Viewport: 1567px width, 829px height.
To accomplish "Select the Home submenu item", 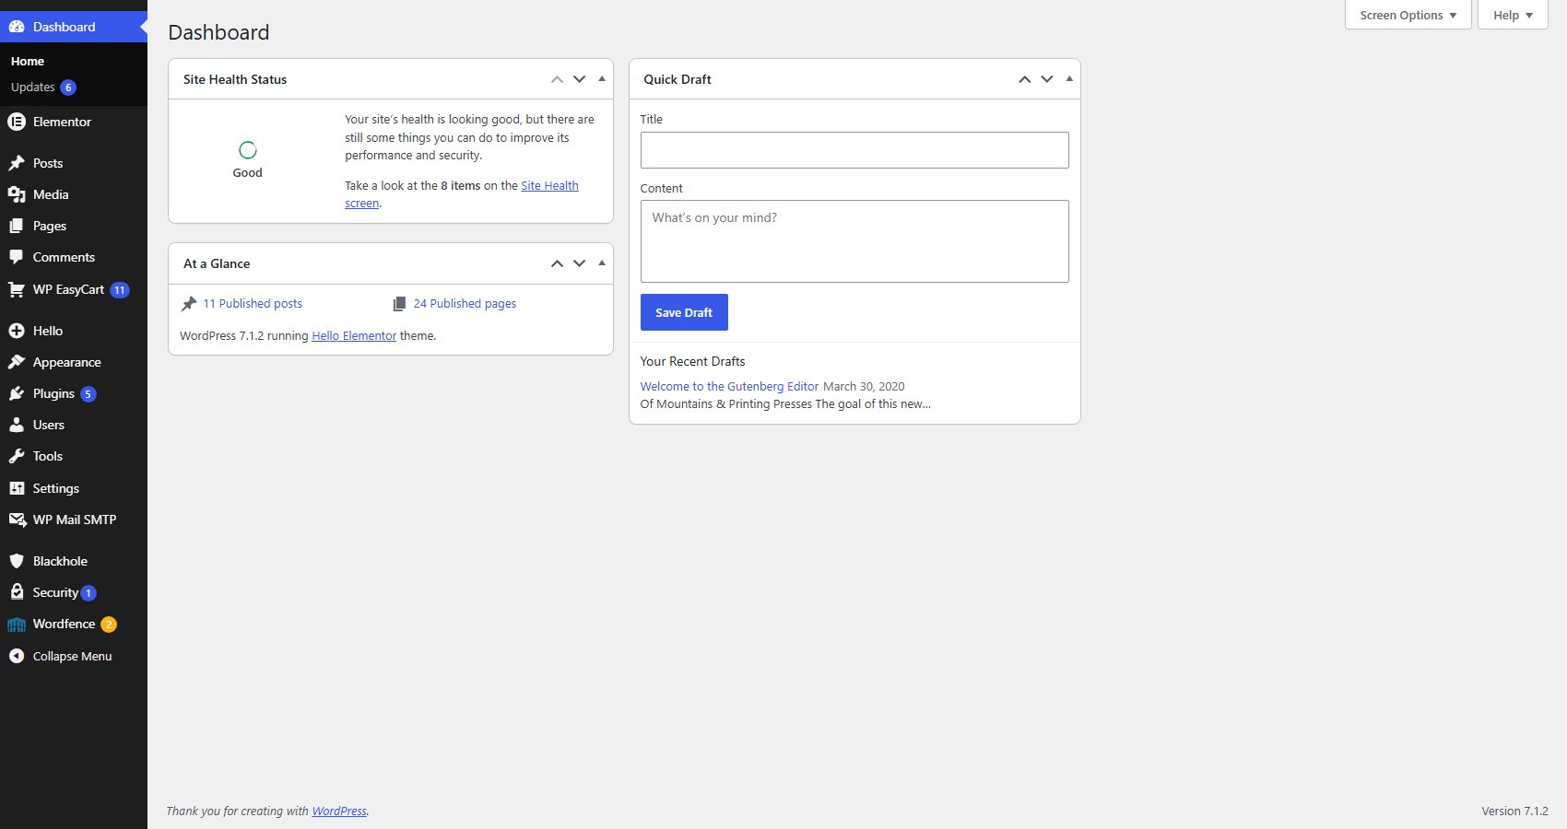I will [28, 61].
